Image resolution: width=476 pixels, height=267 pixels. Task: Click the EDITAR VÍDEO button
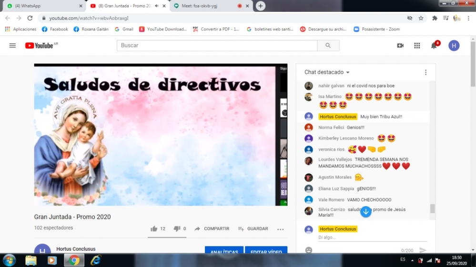pyautogui.click(x=266, y=250)
